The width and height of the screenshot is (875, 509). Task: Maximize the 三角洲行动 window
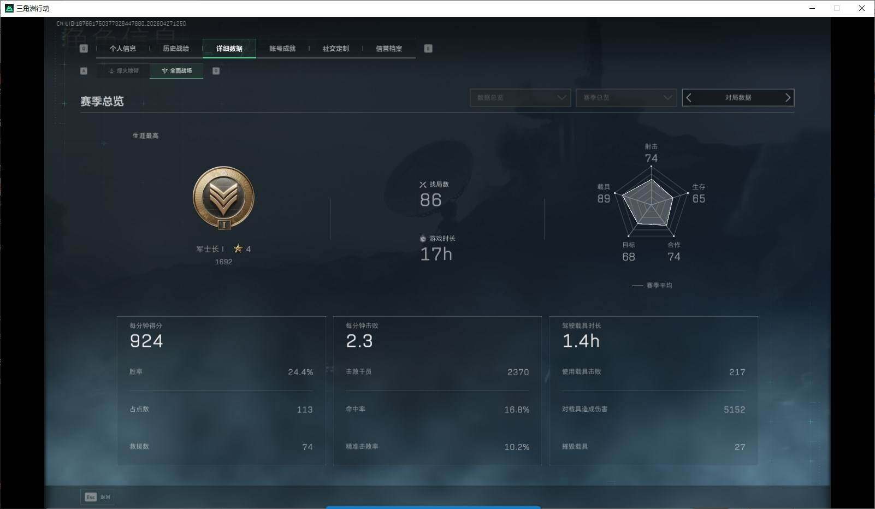(837, 8)
